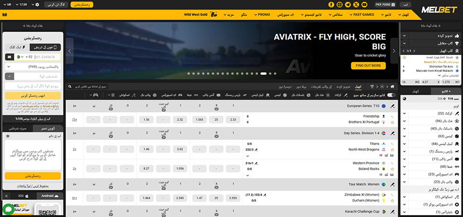463x217 pixels.
Task: Switch to the پہلا دور first period tab
Action: [x=301, y=87]
